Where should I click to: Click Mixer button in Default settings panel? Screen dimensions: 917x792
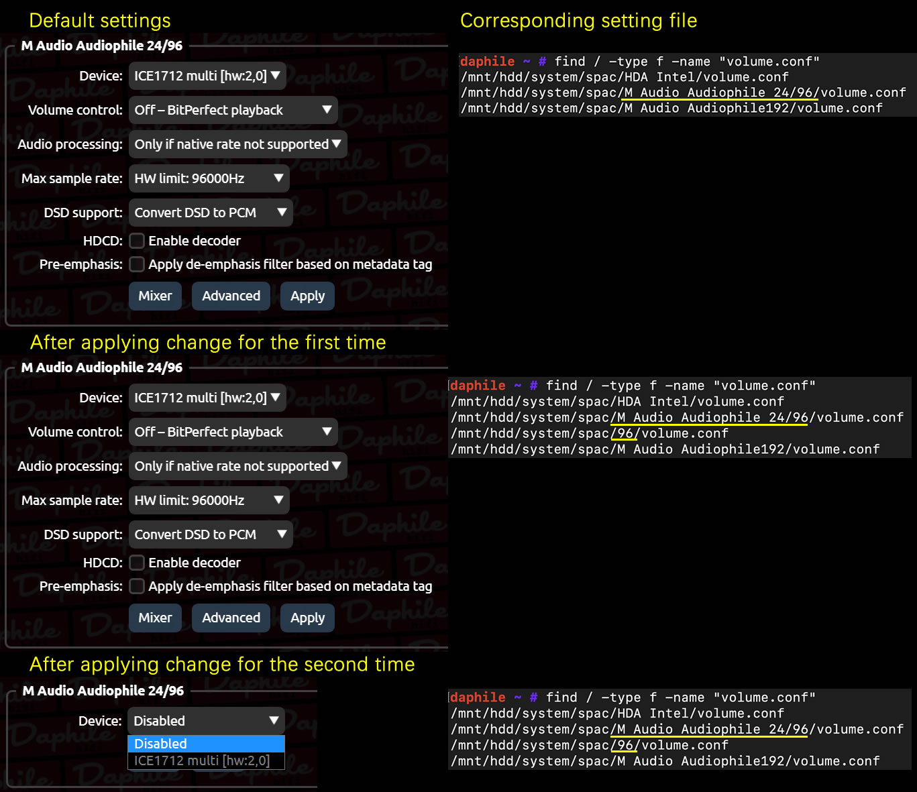pos(155,296)
